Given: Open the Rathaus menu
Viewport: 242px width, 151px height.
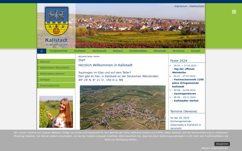Looking at the screenshot, I should 118,51.
